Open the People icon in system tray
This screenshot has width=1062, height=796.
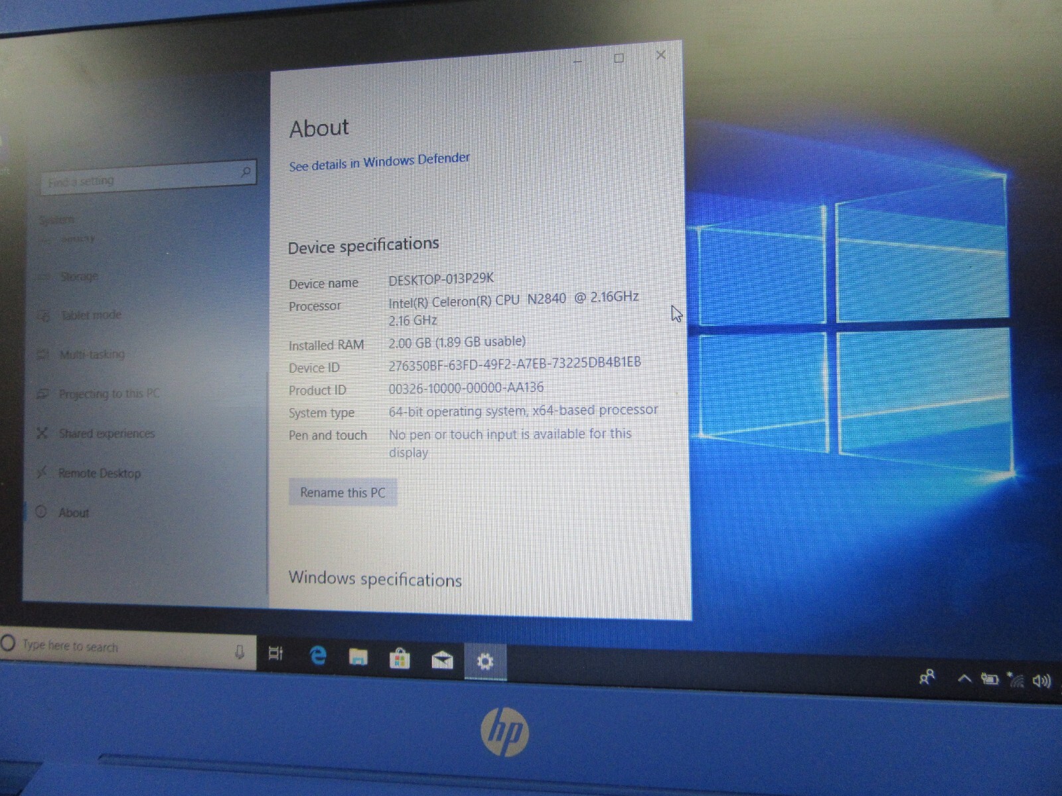coord(927,677)
